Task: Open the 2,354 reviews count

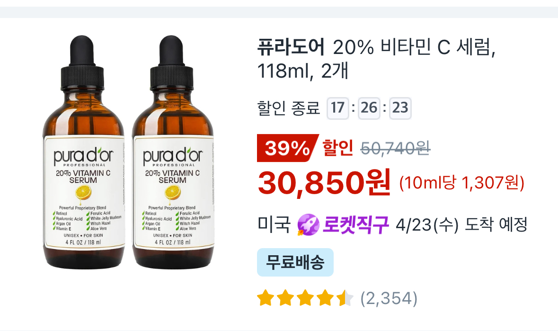Action: (389, 298)
